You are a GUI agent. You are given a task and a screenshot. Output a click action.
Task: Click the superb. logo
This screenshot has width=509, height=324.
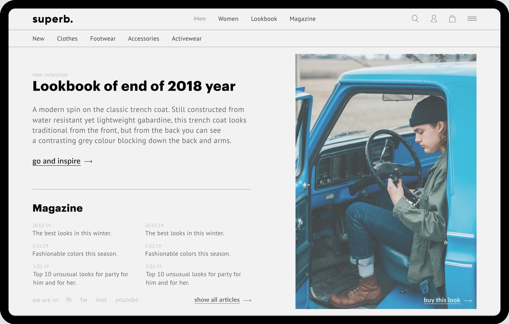(52, 19)
